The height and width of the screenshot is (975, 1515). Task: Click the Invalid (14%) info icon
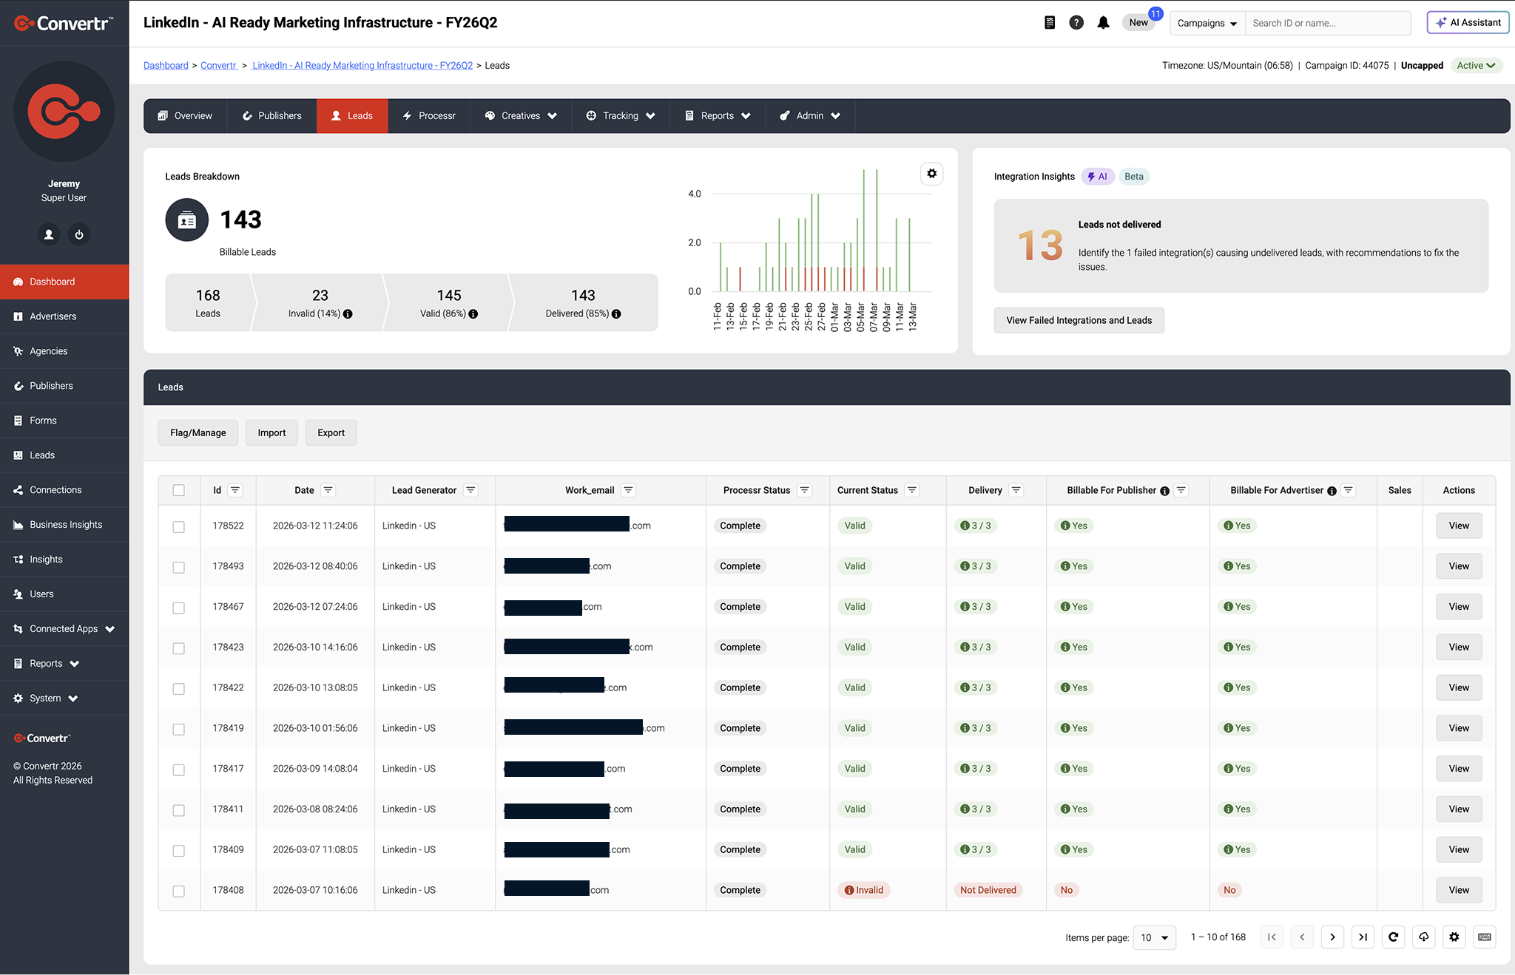(x=348, y=314)
